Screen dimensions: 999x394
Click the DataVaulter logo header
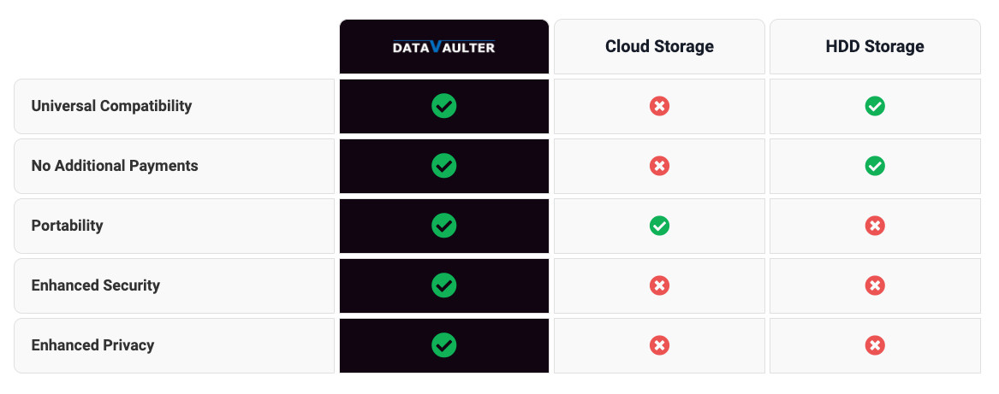(x=444, y=46)
